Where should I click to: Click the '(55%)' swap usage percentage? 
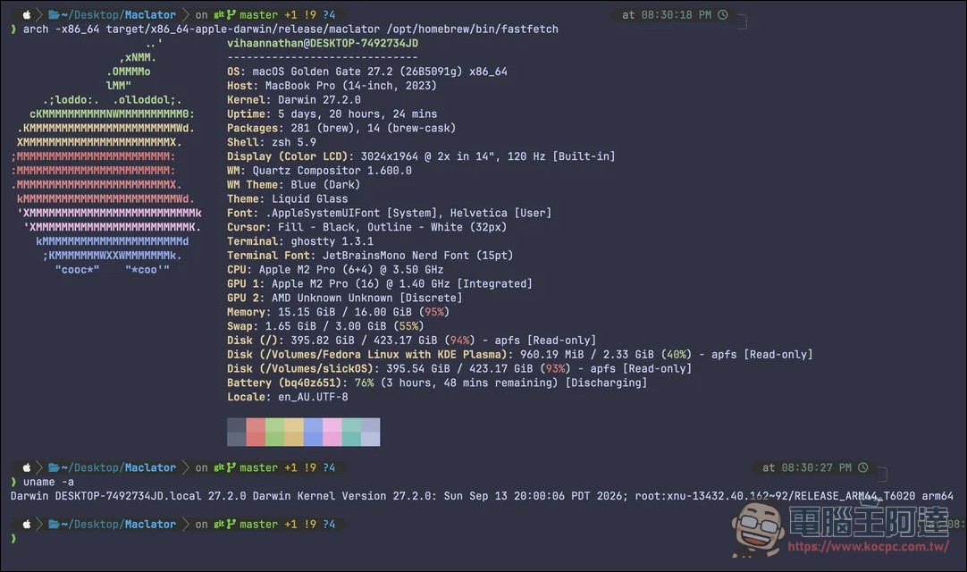click(x=408, y=327)
